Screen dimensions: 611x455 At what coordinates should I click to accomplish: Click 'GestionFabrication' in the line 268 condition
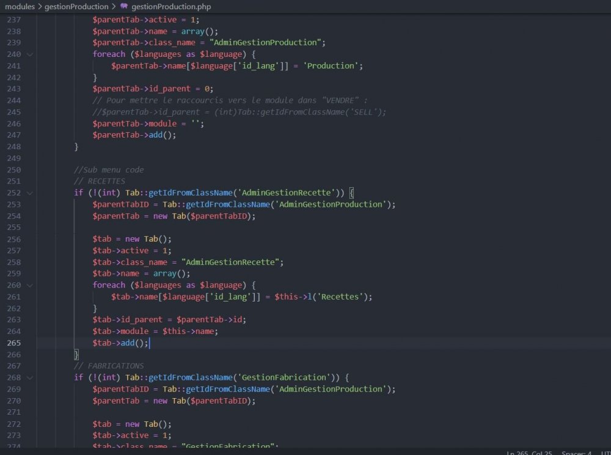point(284,378)
